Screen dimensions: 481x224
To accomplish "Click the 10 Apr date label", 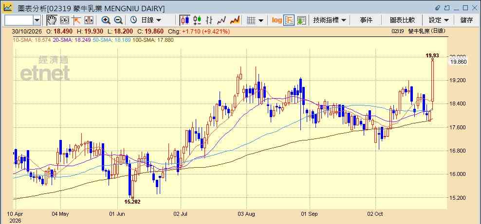I will pos(15,214).
